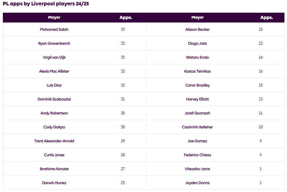Click the right Apps. column header
This screenshot has height=192, width=287.
(266, 17)
